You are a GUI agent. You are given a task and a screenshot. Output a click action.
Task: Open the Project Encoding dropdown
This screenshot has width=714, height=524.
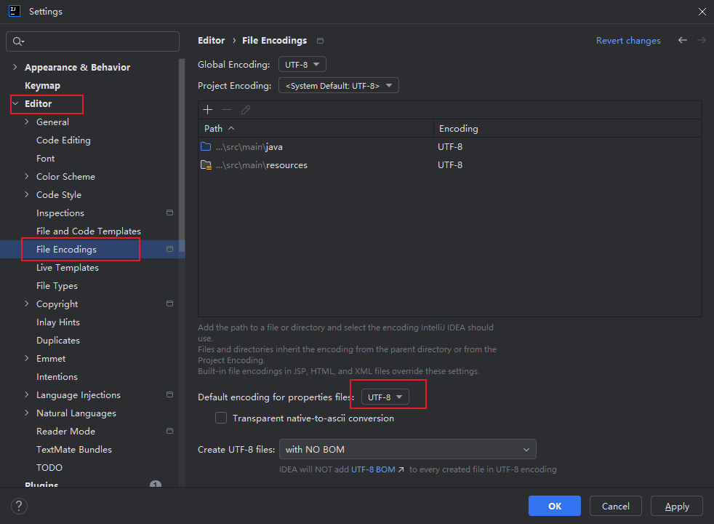tap(338, 86)
